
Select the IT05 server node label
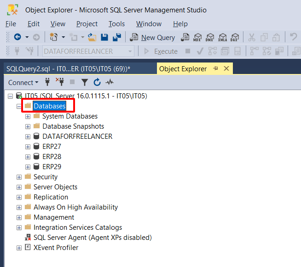coord(86,96)
